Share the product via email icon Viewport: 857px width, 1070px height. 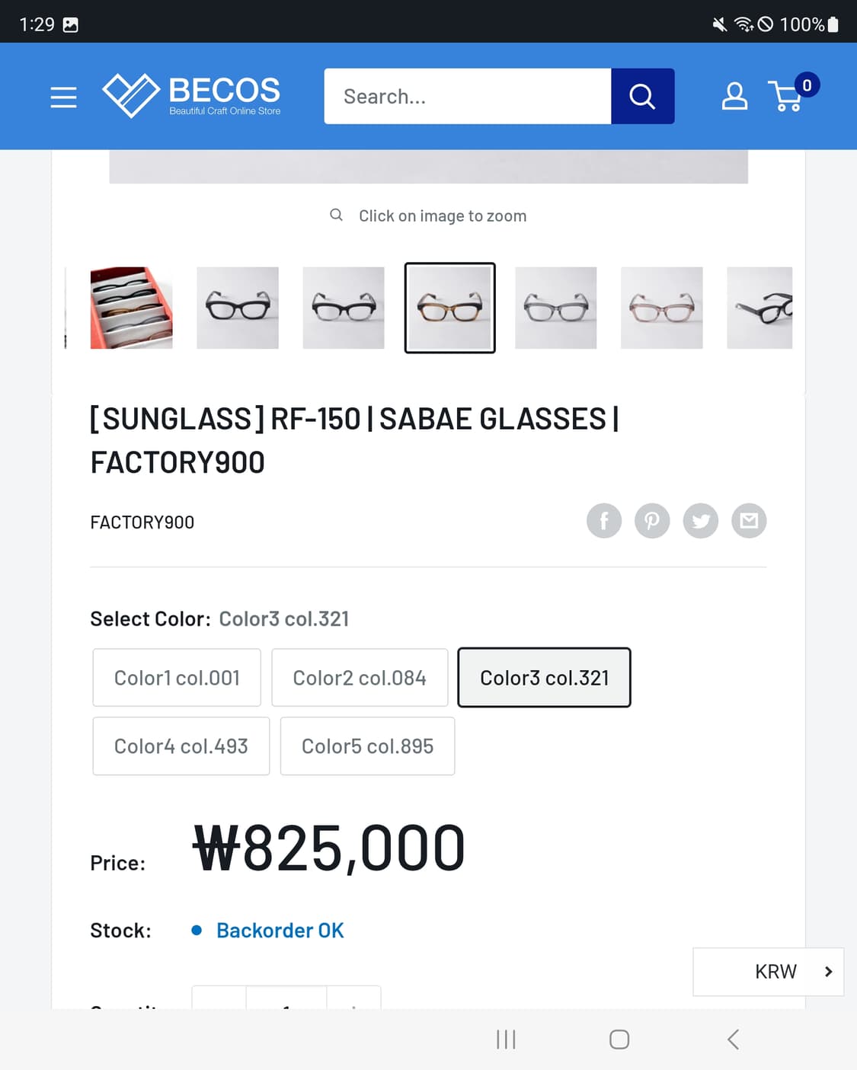[x=749, y=520]
